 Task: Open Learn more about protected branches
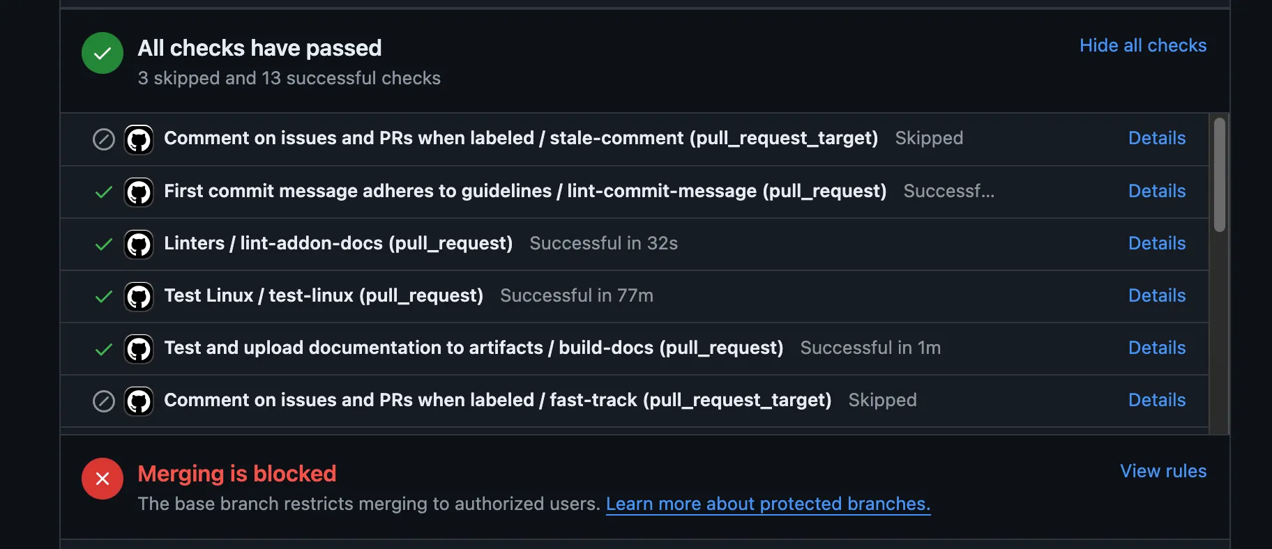[768, 504]
